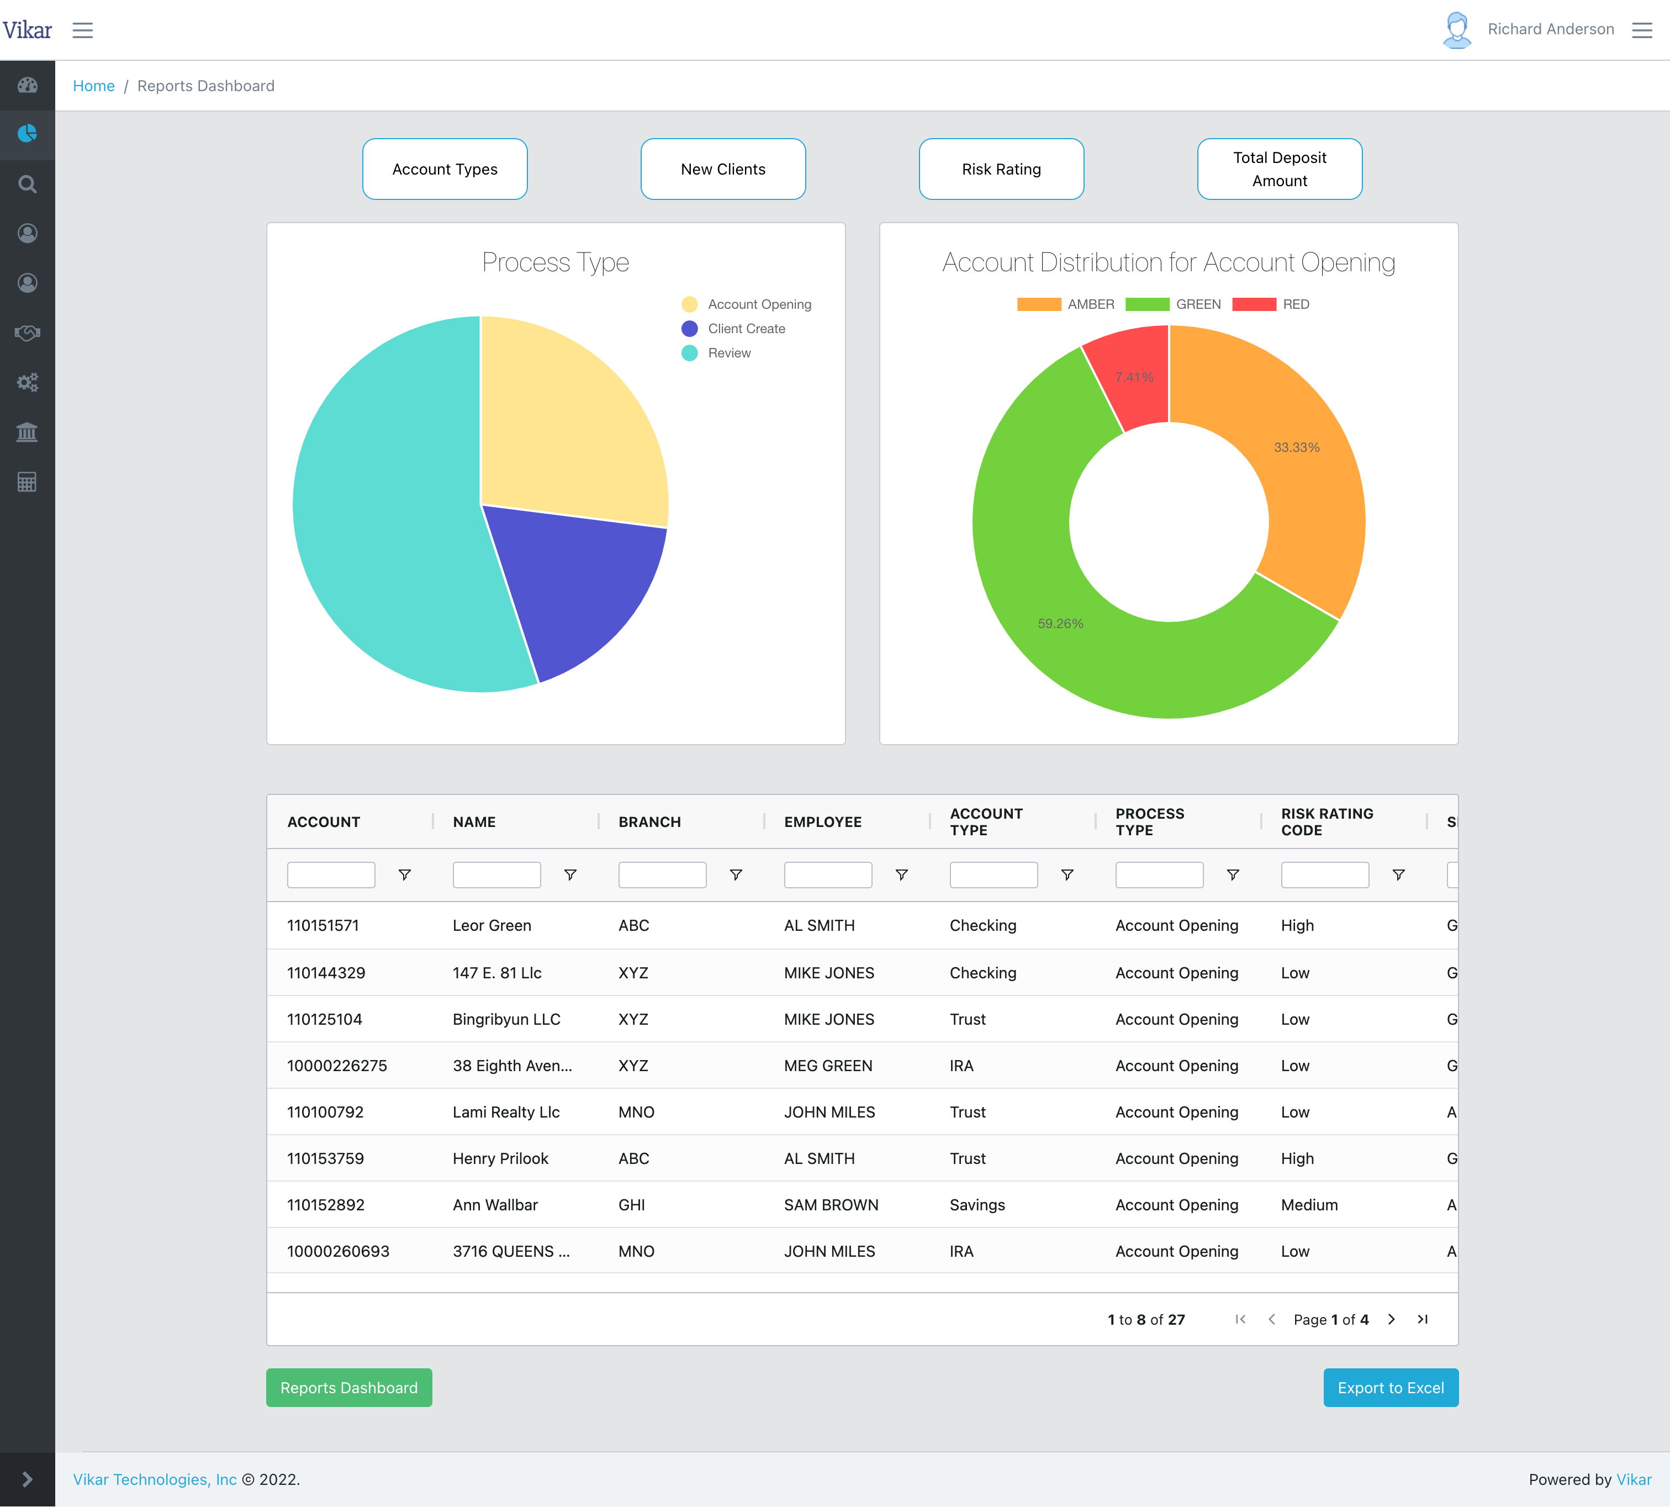The width and height of the screenshot is (1670, 1507).
Task: Click the green Reports Dashboard button
Action: 349,1388
